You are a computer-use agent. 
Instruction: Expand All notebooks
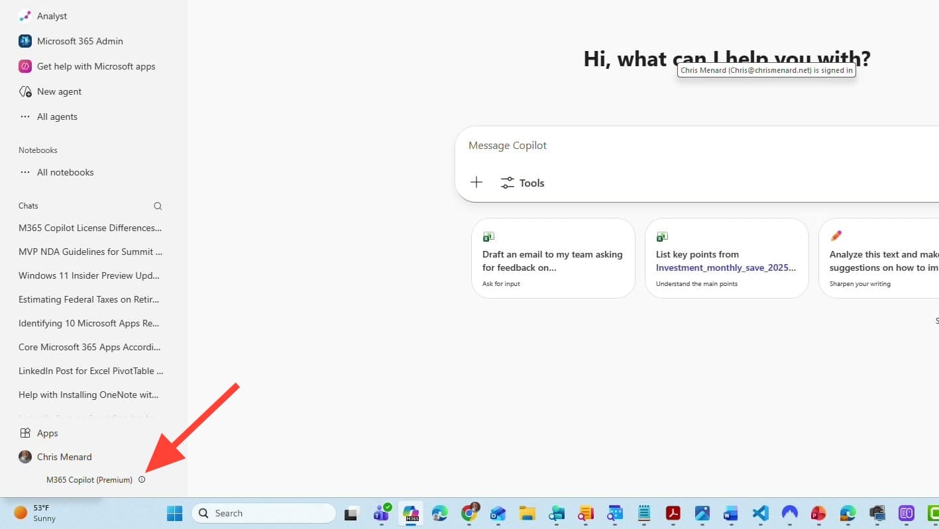point(65,172)
